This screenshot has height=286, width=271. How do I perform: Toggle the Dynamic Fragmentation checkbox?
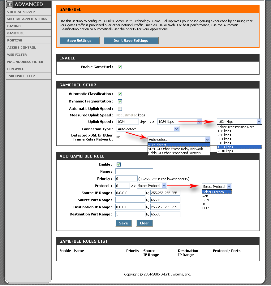pos(120,101)
